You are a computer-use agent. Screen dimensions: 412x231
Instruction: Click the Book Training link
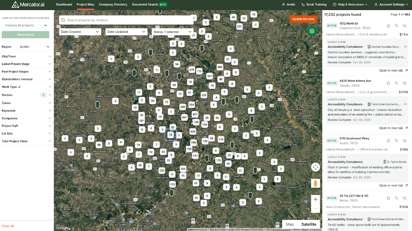(x=314, y=4)
